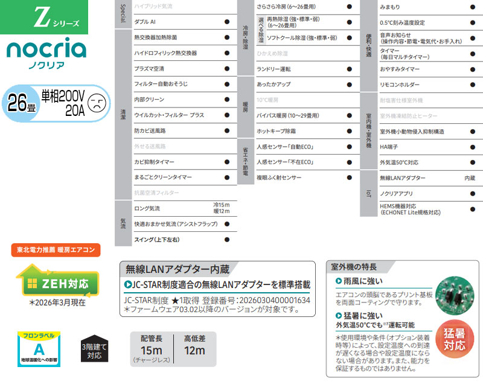The width and height of the screenshot is (483, 387).
Task: Click the 高低差 12m spec value
Action: point(194,351)
